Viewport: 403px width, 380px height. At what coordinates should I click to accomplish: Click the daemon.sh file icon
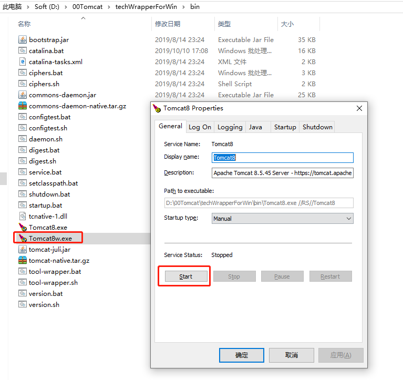[23, 139]
